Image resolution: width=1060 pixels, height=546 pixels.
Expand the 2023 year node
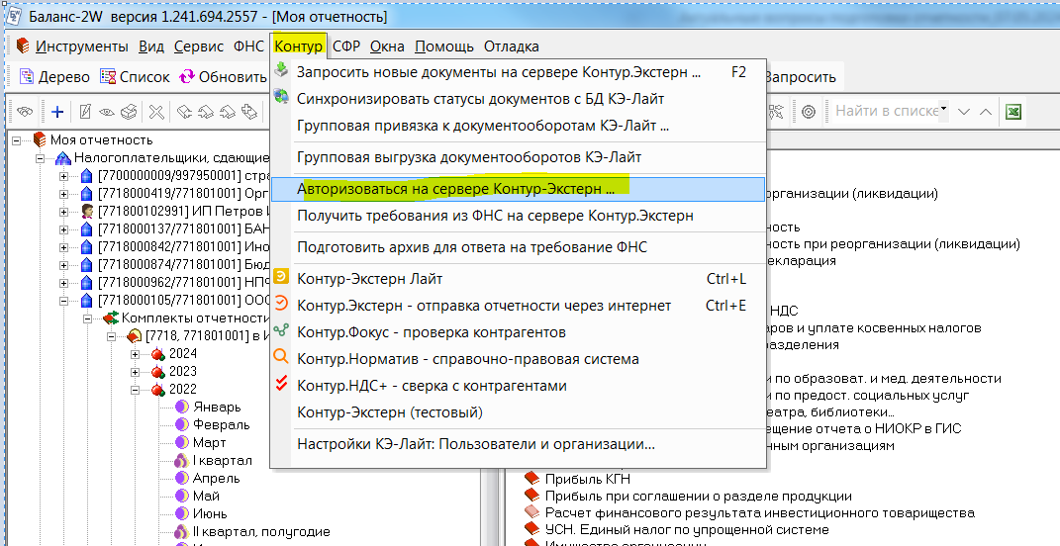(136, 371)
